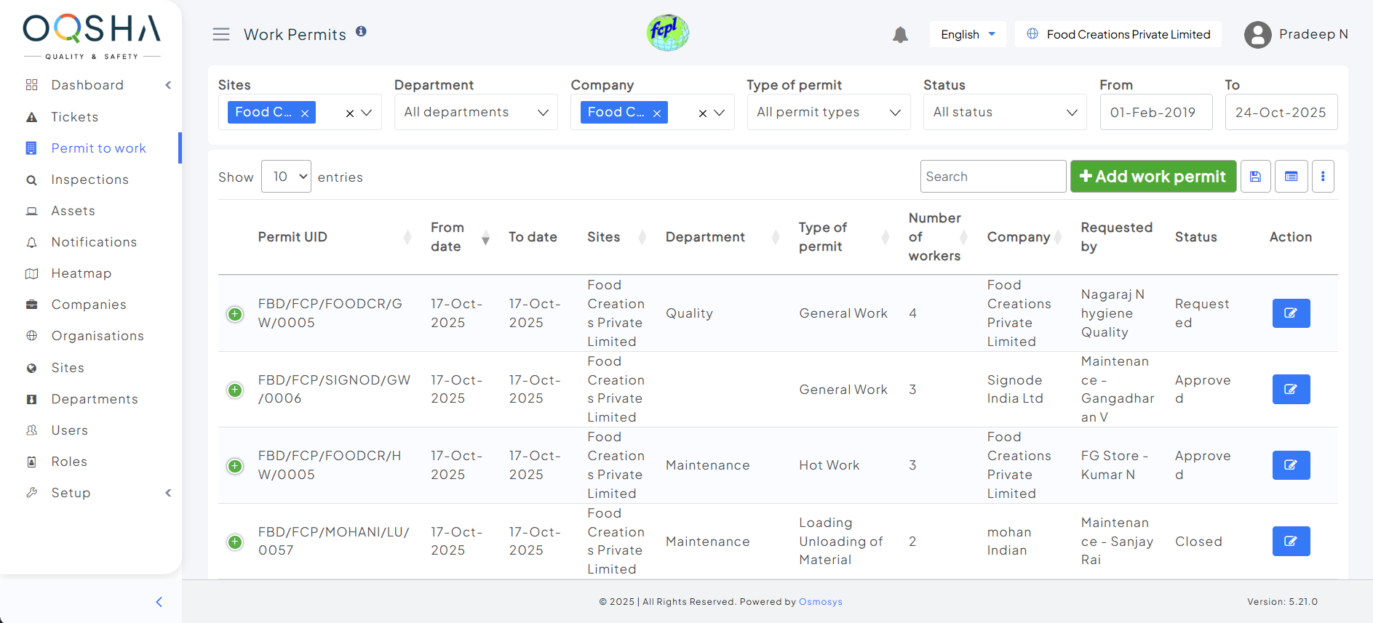Image resolution: width=1373 pixels, height=623 pixels.
Task: Open the hamburger menu icon
Action: point(221,34)
